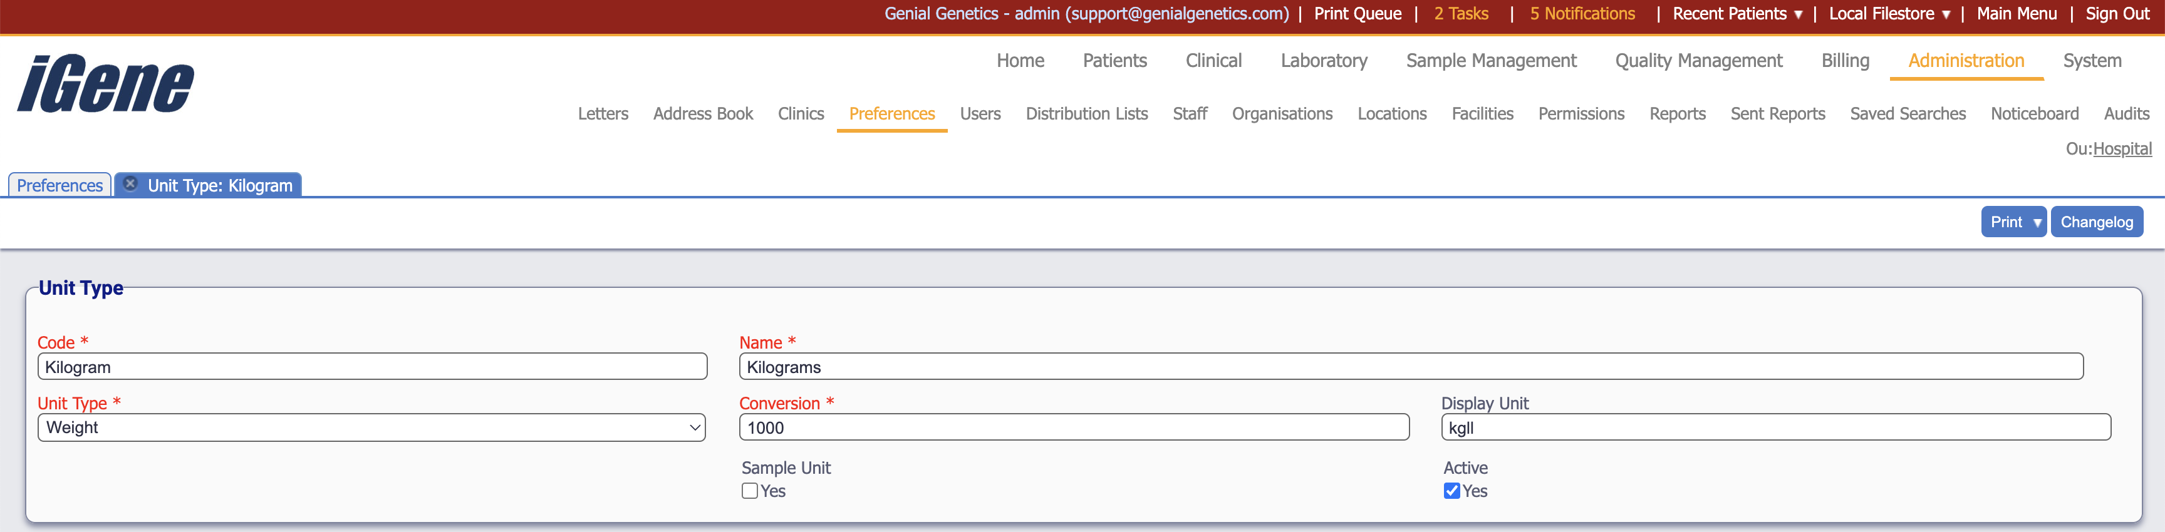Open the Unit Type Weight dropdown

pos(371,427)
